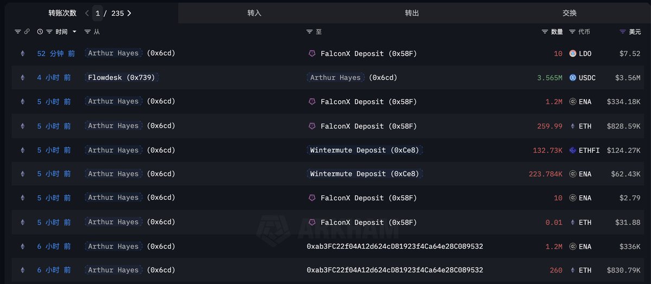Click the LDO token icon
This screenshot has height=284, width=651.
pos(573,54)
